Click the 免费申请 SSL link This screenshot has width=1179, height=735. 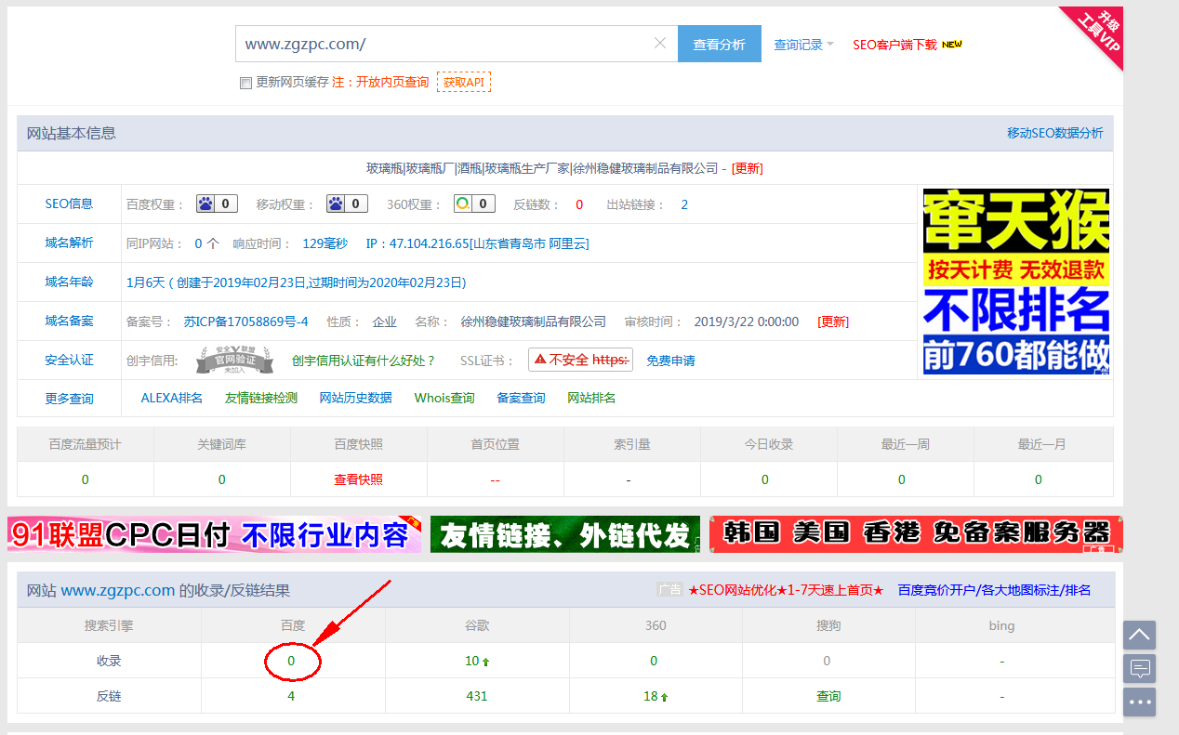pyautogui.click(x=671, y=361)
